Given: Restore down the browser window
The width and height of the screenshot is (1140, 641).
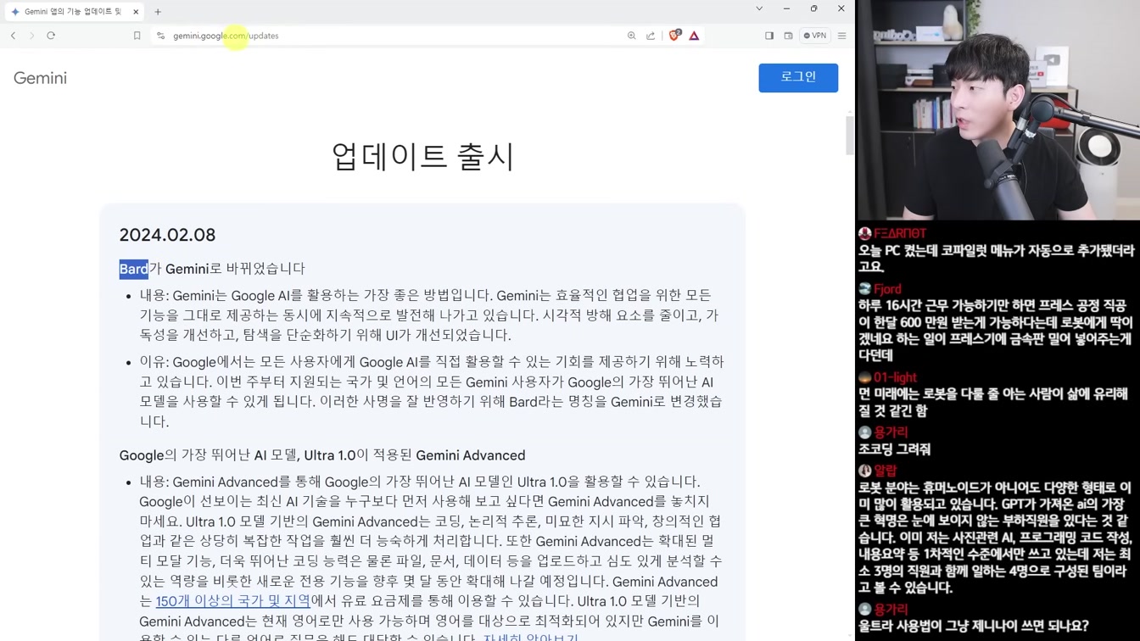Looking at the screenshot, I should tap(813, 8).
